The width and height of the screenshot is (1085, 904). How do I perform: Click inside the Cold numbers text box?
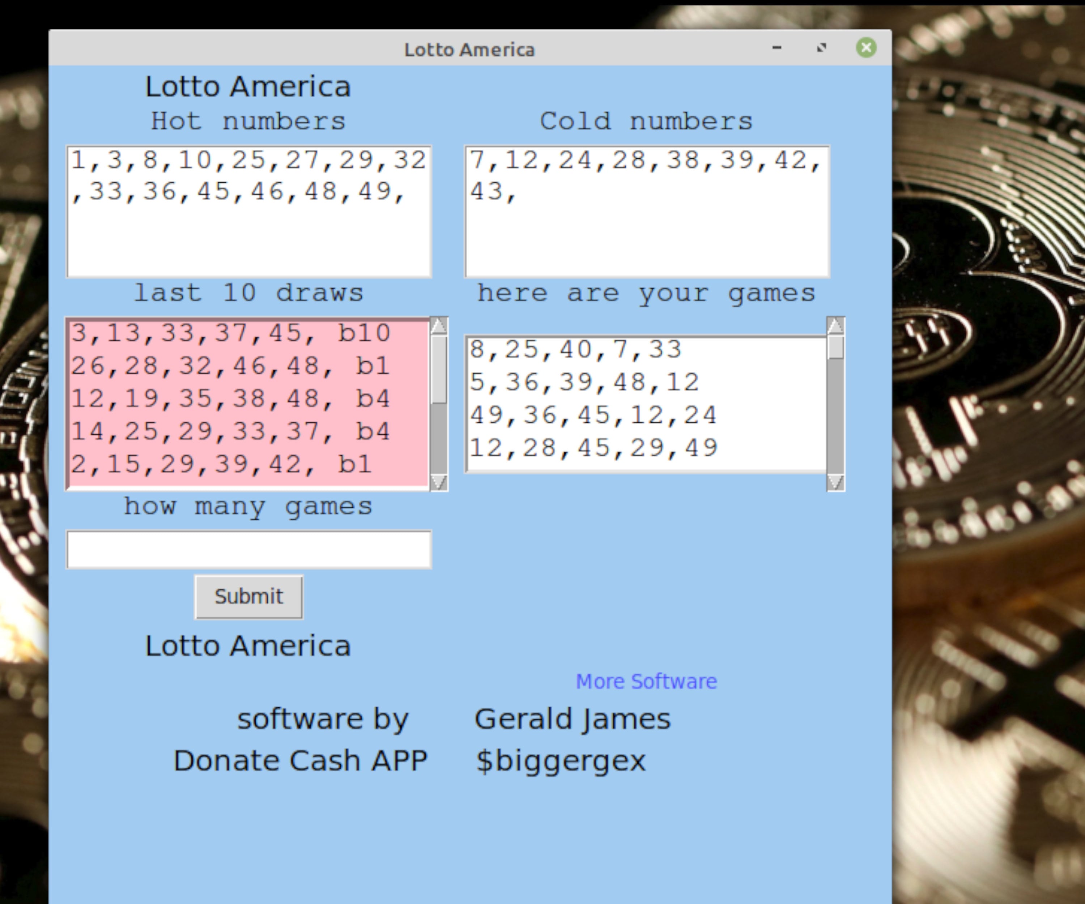click(x=647, y=212)
